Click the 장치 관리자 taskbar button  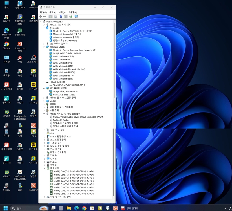pos(129,208)
